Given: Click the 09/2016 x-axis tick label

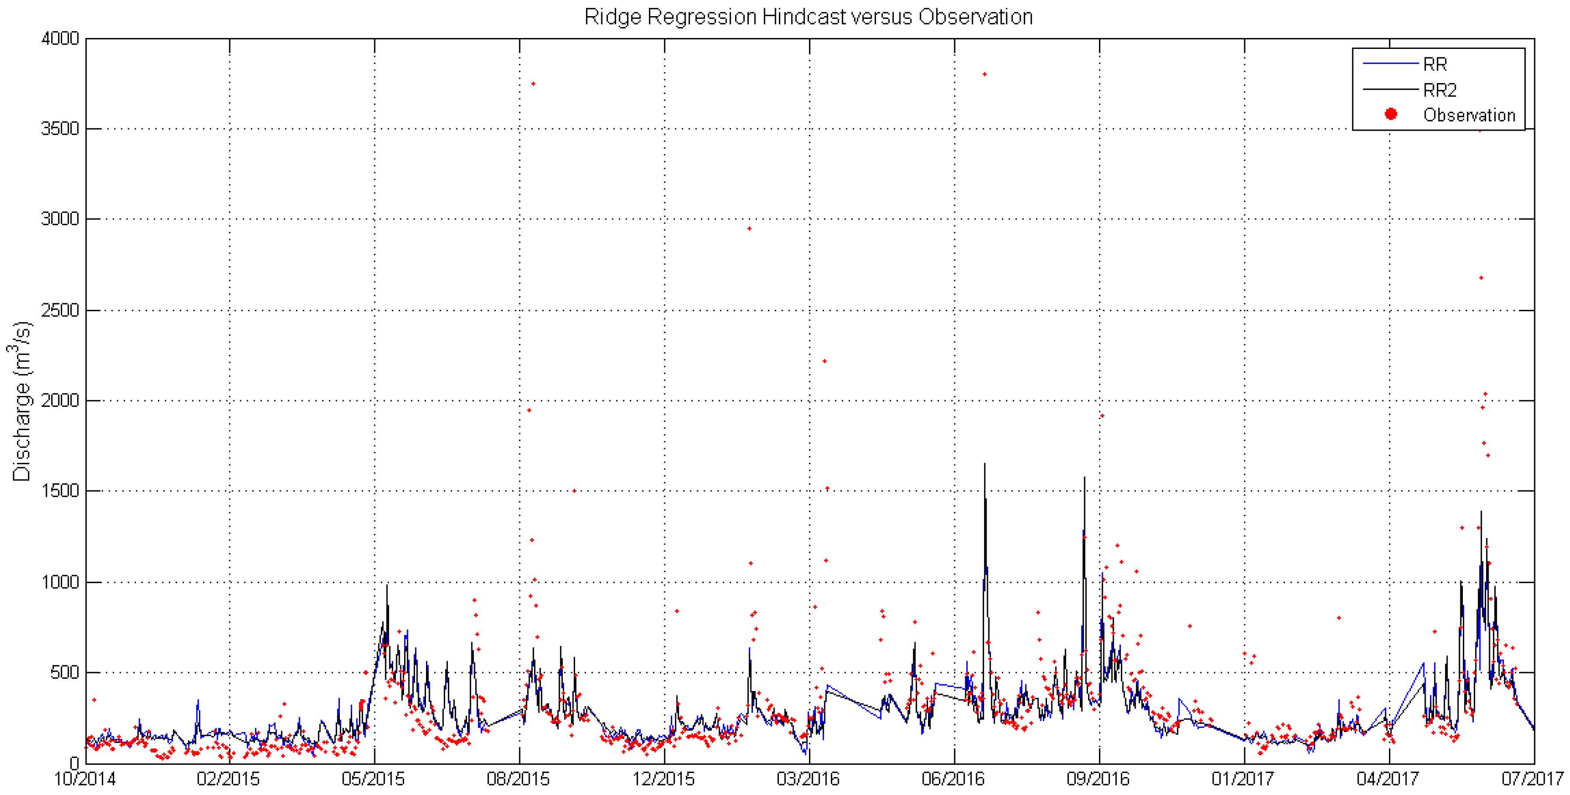Looking at the screenshot, I should coord(1098,779).
